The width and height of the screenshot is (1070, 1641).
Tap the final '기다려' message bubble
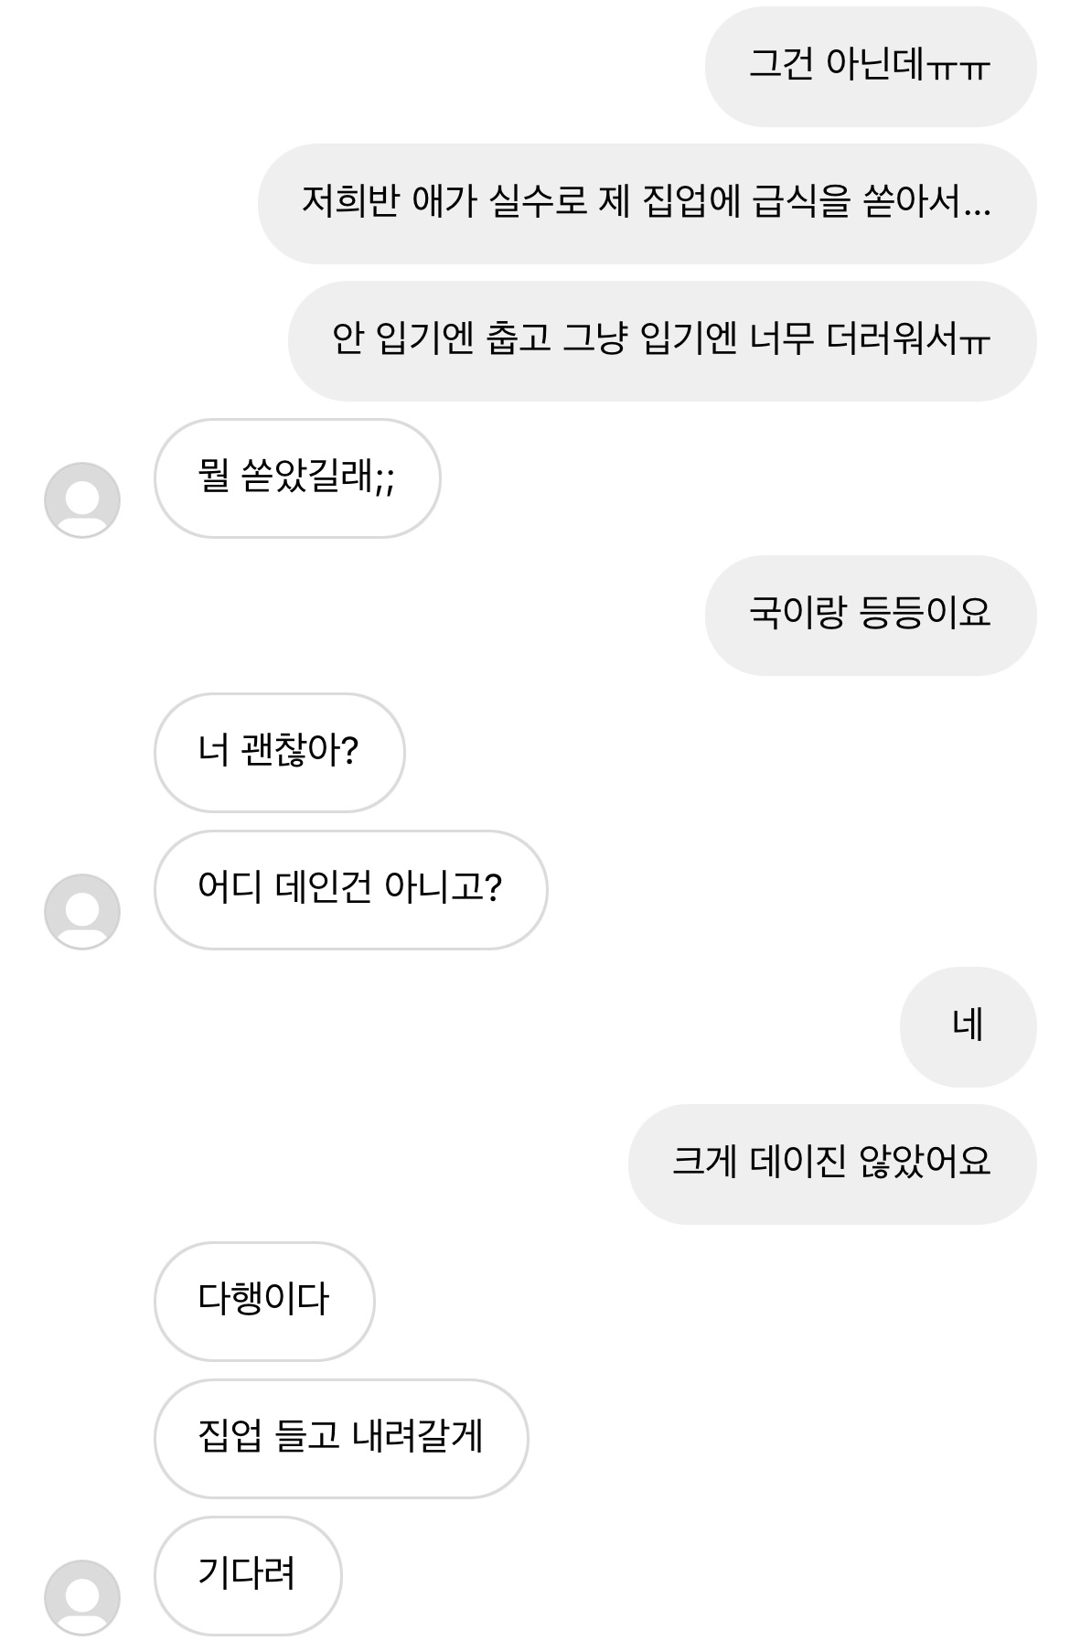click(247, 1575)
